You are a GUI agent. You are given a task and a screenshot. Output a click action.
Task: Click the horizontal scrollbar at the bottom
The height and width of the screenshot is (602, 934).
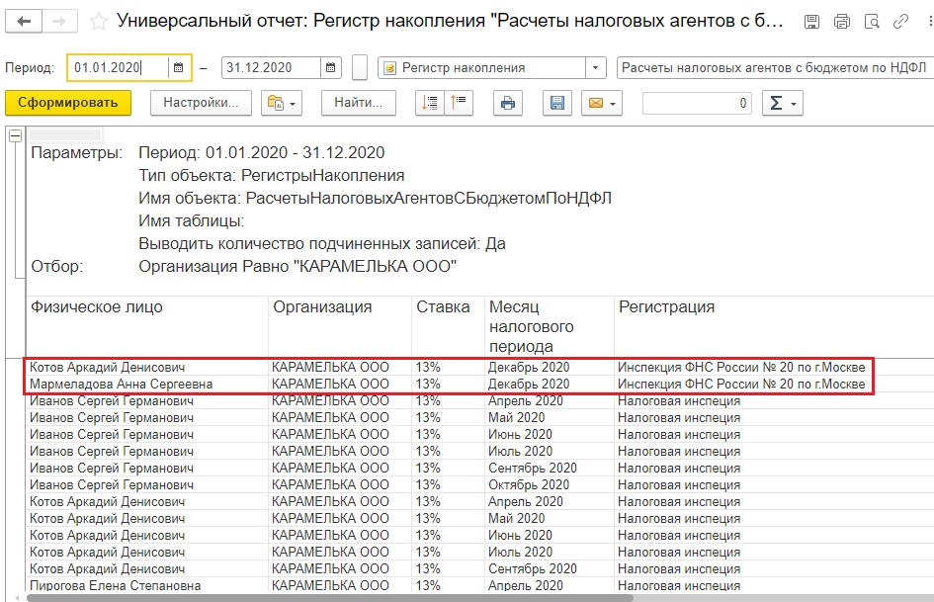click(x=329, y=597)
